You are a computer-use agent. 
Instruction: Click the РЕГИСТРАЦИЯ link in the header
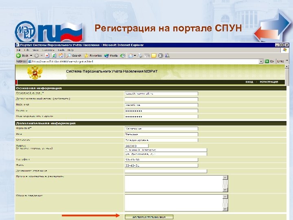coord(269,82)
